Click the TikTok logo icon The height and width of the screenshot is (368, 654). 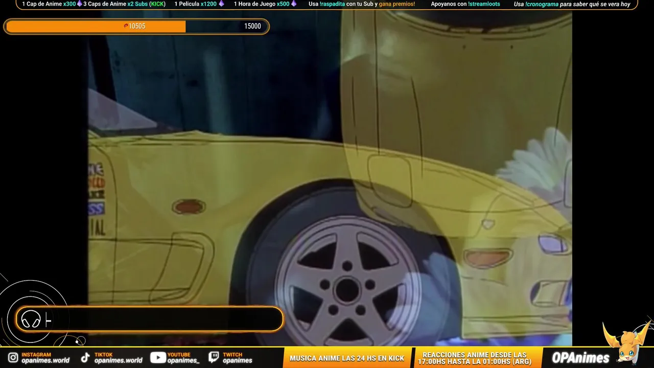pos(85,358)
